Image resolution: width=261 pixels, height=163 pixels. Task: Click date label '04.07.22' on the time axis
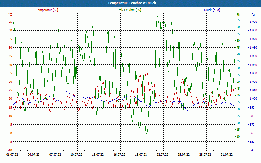(x=34, y=155)
